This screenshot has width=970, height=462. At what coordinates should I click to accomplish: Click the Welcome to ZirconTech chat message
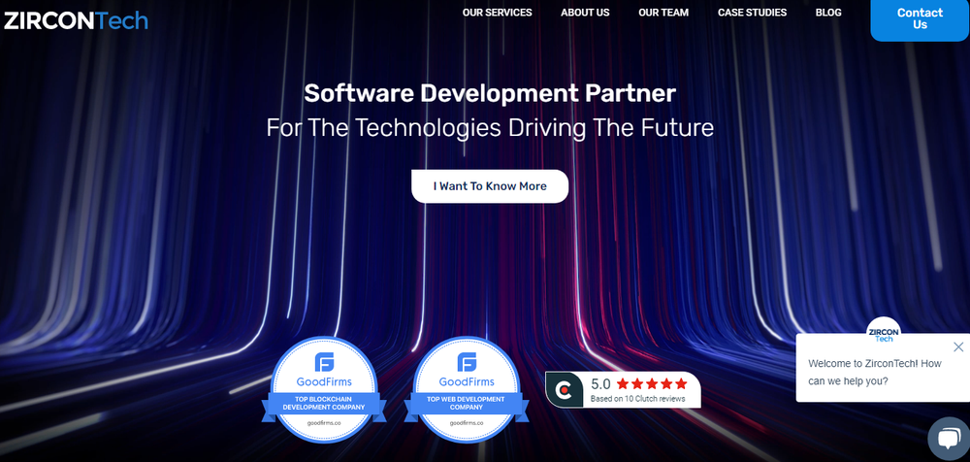click(x=875, y=372)
